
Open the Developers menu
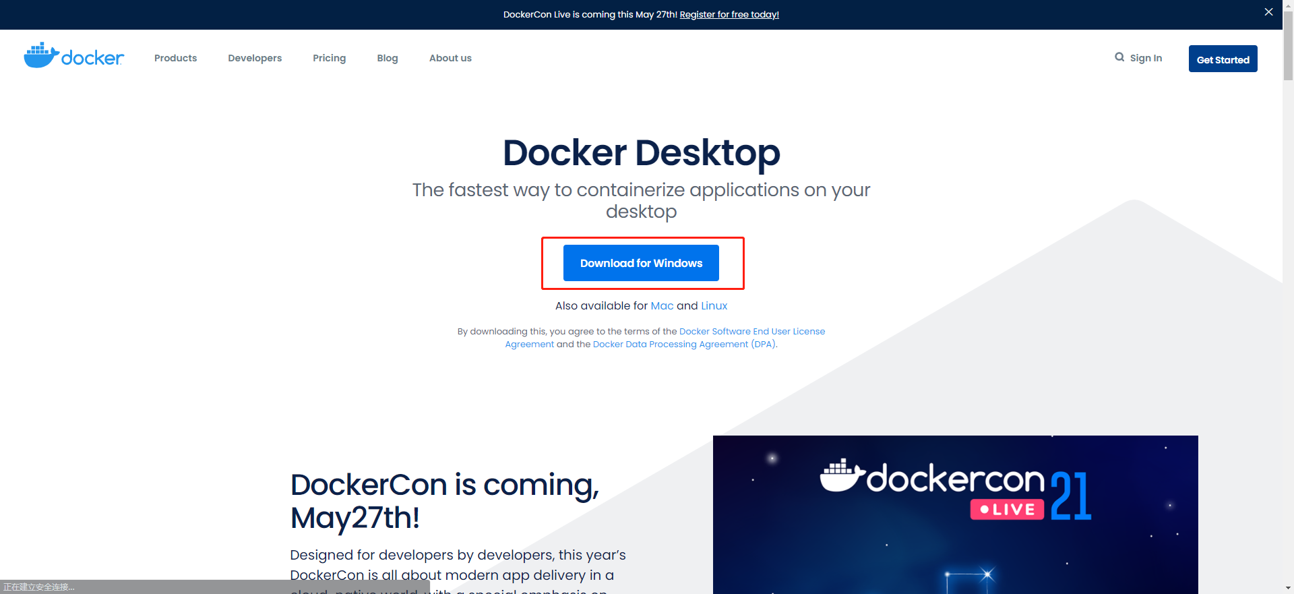[255, 58]
